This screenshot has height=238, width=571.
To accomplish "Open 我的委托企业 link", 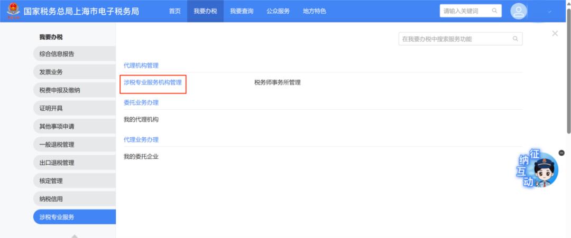I will [141, 157].
